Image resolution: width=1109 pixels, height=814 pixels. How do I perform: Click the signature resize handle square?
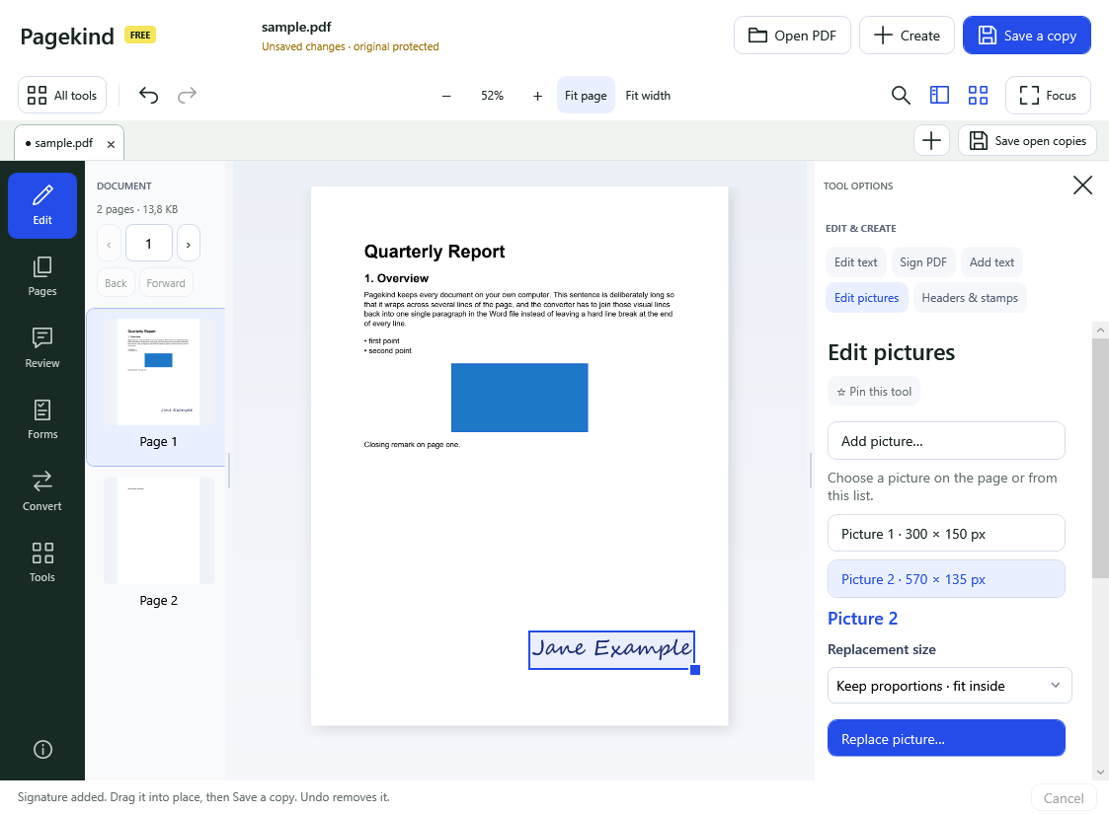pyautogui.click(x=695, y=670)
